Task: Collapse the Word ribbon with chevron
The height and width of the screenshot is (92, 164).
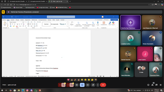Action: [x=117, y=28]
